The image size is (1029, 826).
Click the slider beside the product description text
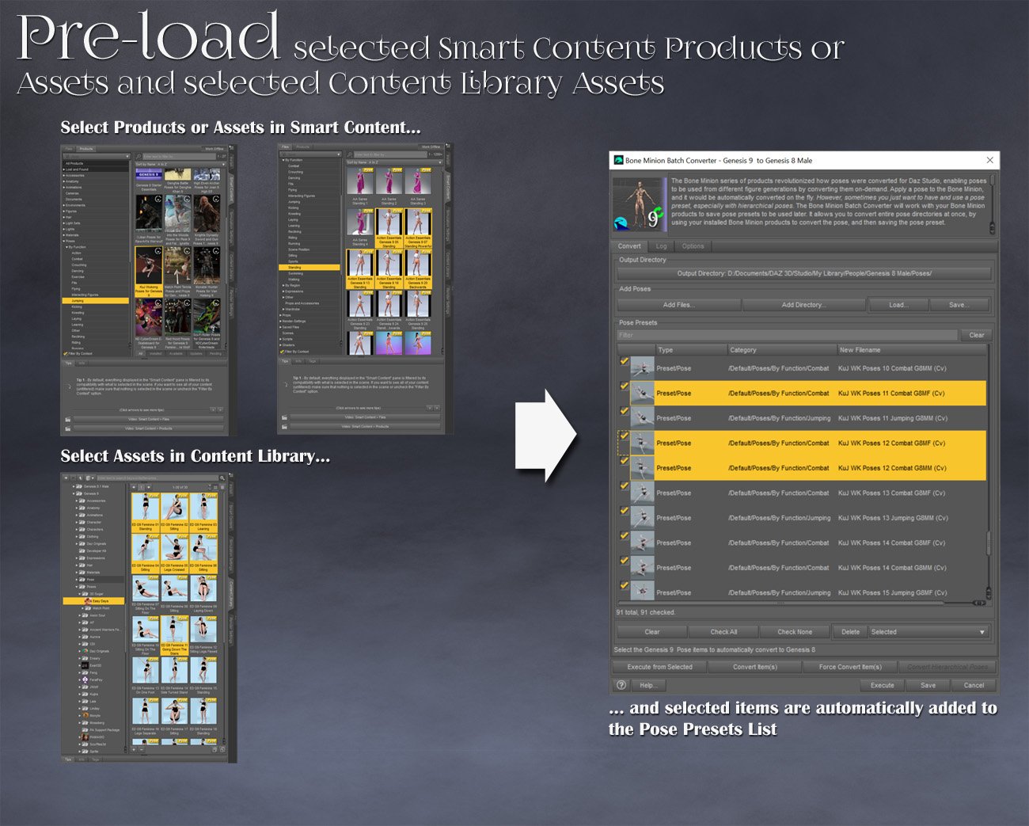pyautogui.click(x=992, y=202)
